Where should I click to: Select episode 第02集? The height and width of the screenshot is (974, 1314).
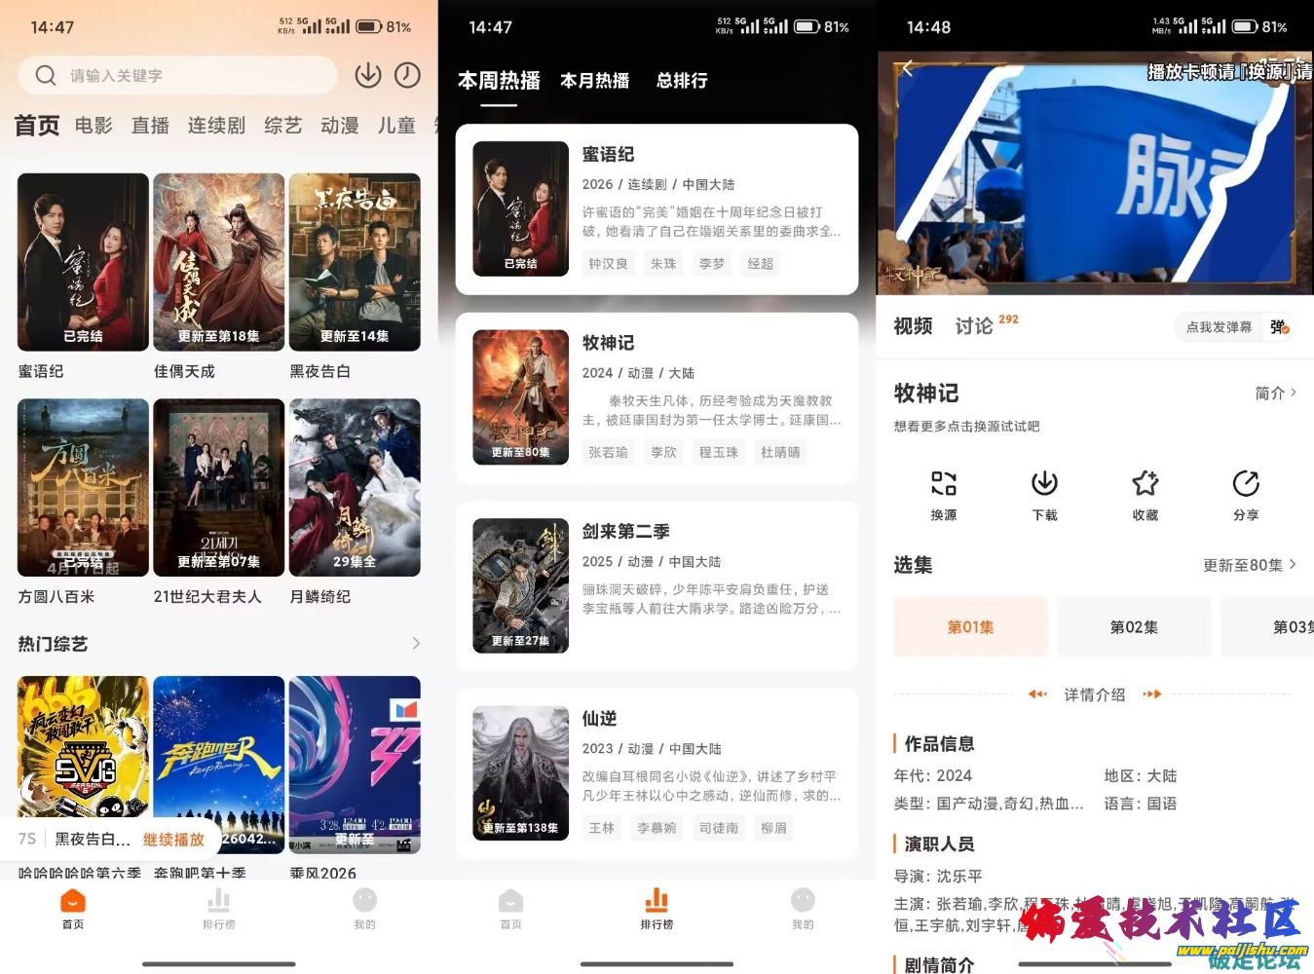pos(1134,626)
